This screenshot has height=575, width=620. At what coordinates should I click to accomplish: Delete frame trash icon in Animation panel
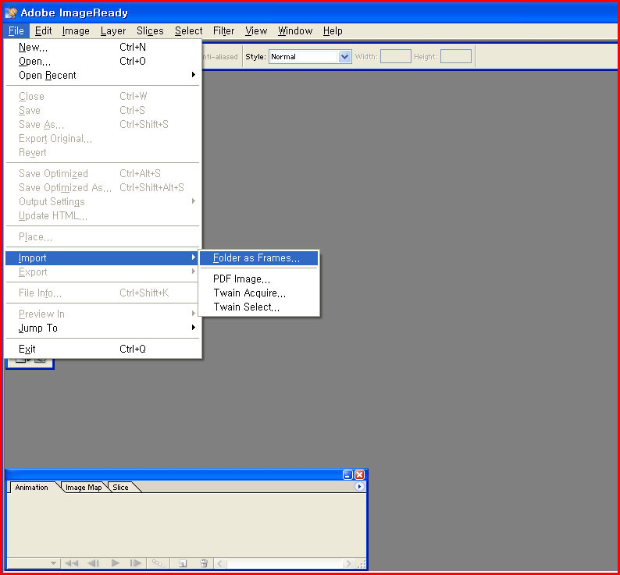(204, 563)
